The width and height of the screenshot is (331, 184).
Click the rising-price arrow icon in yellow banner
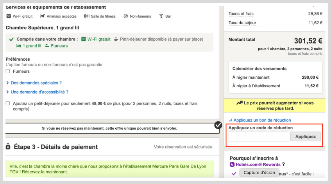pos(240,103)
